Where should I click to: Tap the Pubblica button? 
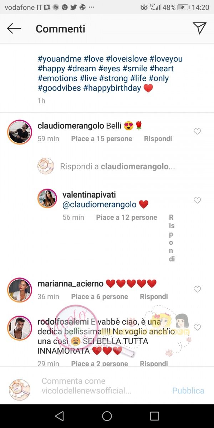pyautogui.click(x=188, y=391)
